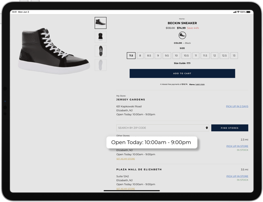Set Plaza Mall De Elizabeth as my store

click(126, 189)
